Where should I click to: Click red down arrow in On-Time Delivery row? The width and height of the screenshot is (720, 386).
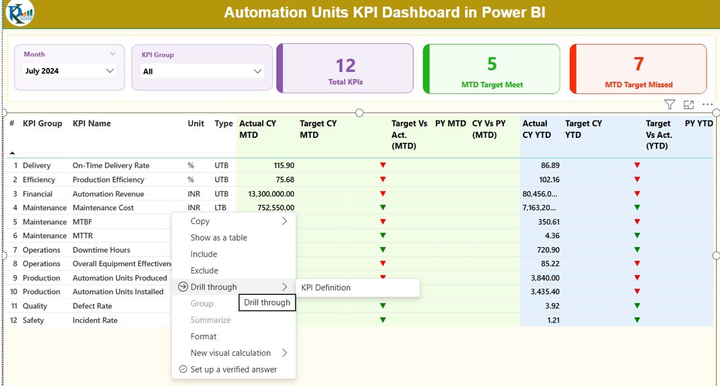point(383,165)
